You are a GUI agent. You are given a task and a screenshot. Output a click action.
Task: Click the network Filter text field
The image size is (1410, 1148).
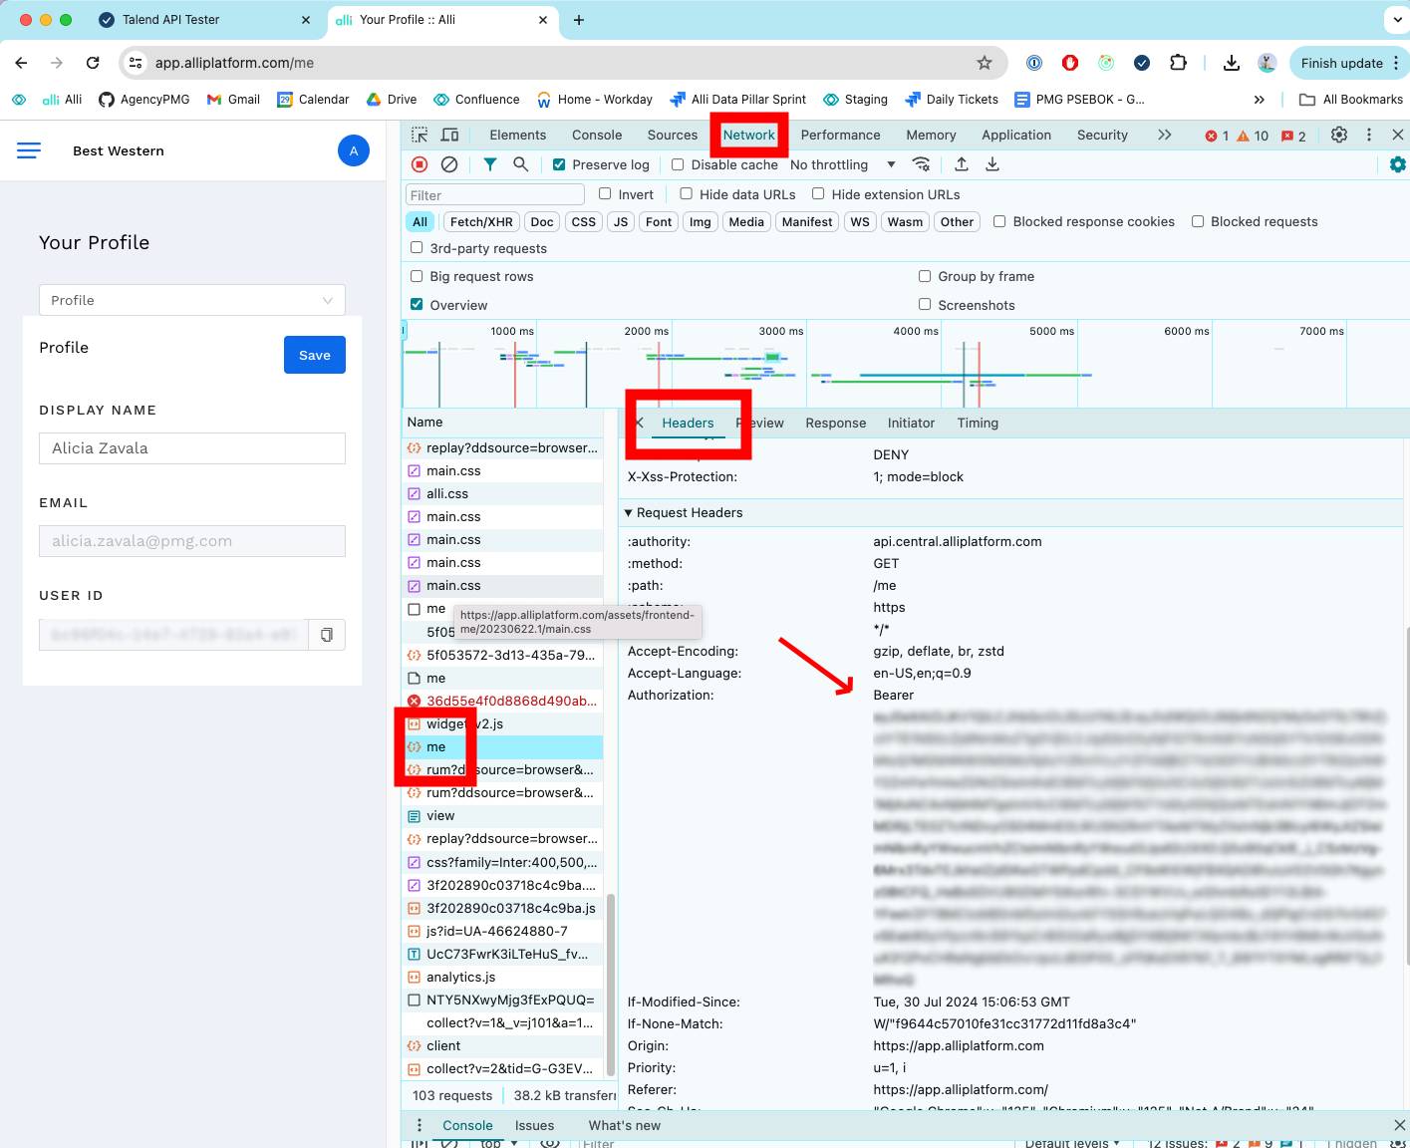pyautogui.click(x=494, y=195)
